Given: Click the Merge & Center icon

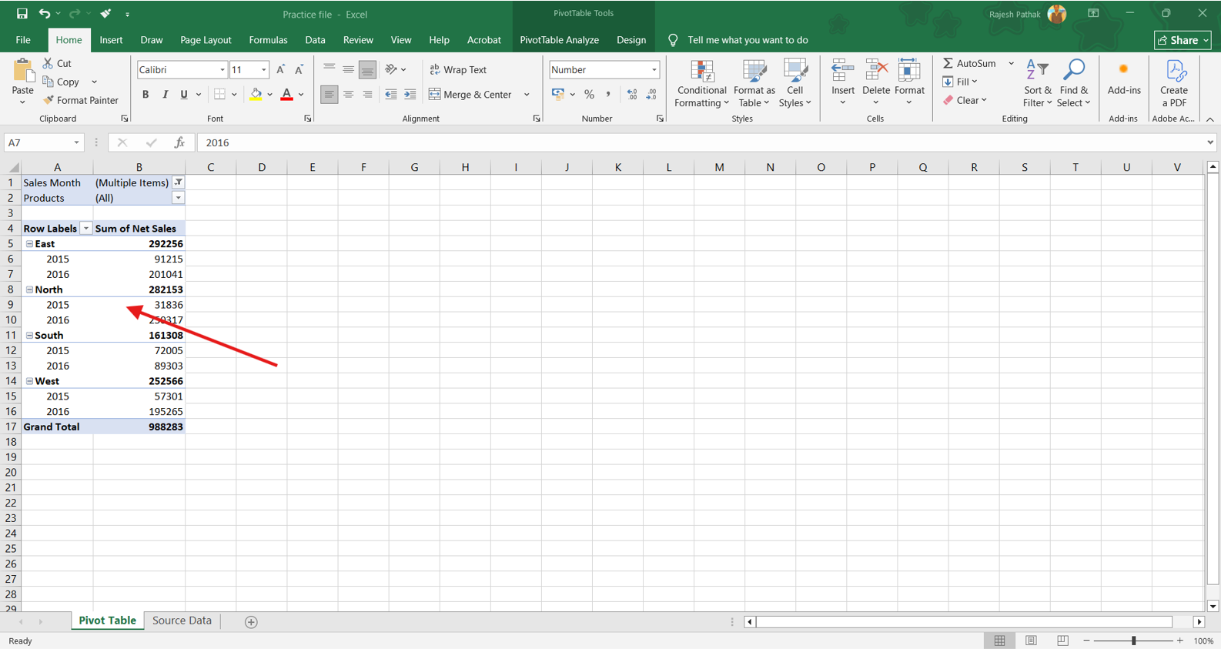Looking at the screenshot, I should (x=435, y=95).
